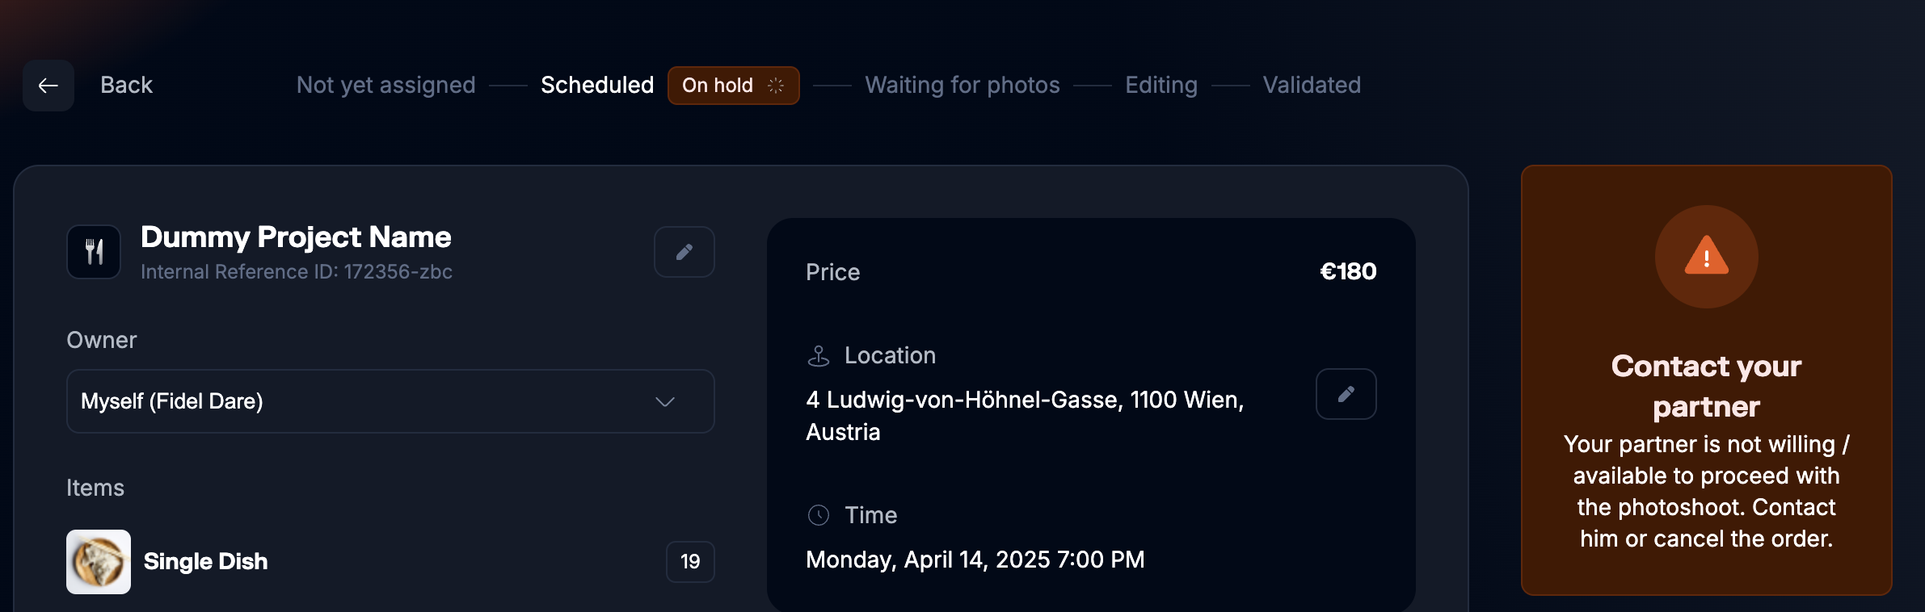This screenshot has width=1925, height=612.
Task: Click the Single Dish quantity badge showing 19
Action: 689,561
